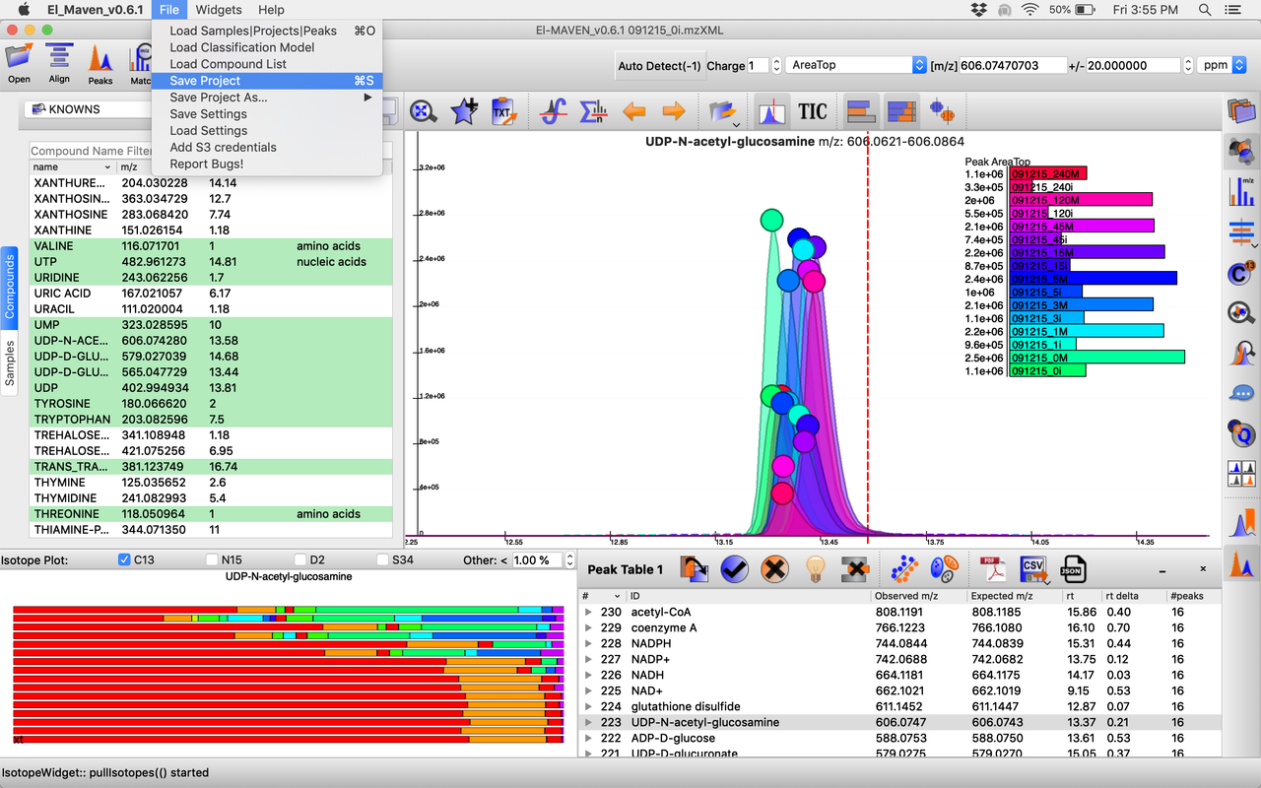Enable the N15 isotope checkbox
The width and height of the screenshot is (1261, 788).
[x=212, y=559]
